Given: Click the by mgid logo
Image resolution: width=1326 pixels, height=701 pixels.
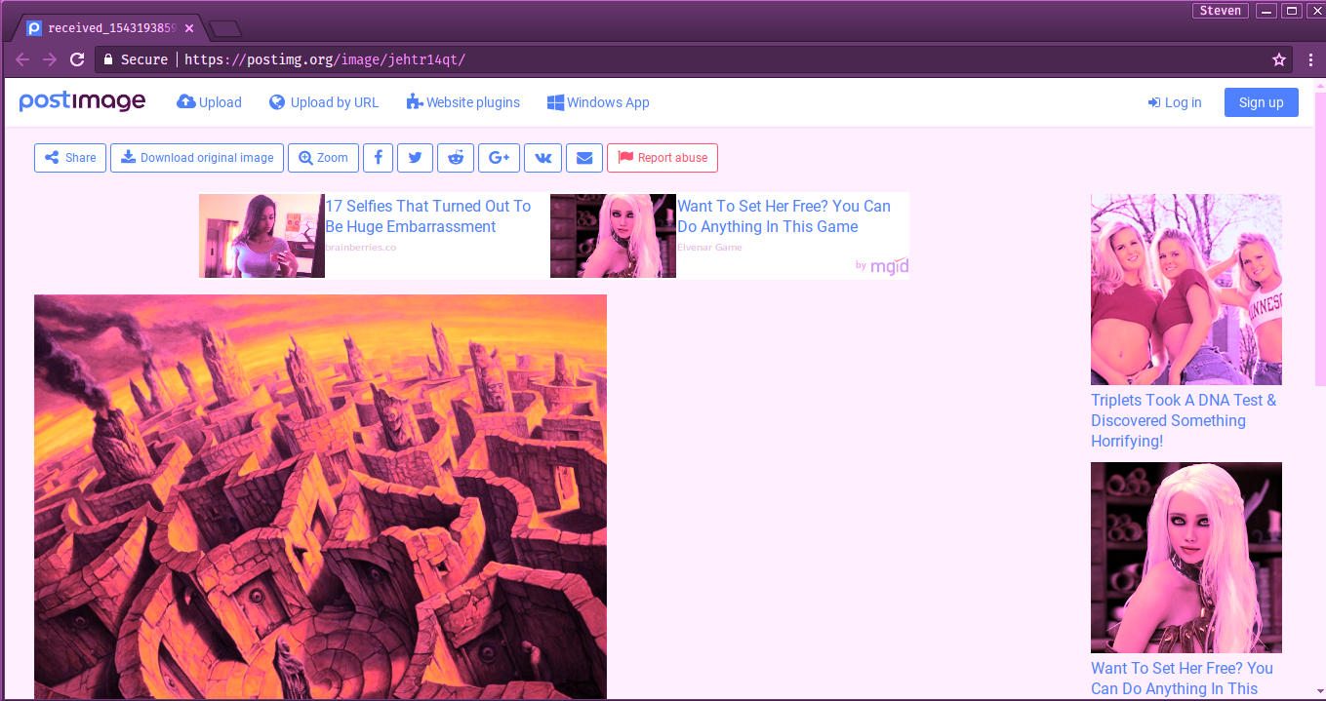Looking at the screenshot, I should 882,265.
